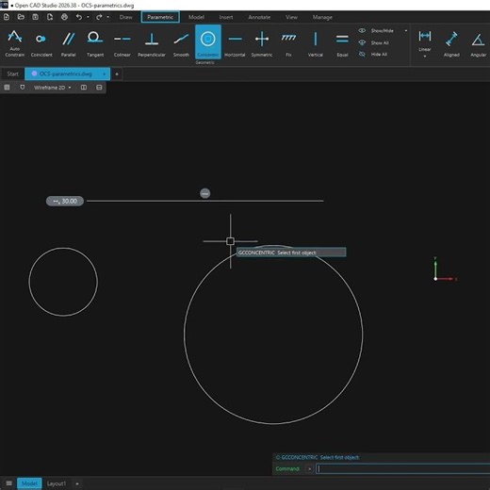Screen dimensions: 490x490
Task: Choose the Symmetric constraint tool
Action: click(x=262, y=43)
